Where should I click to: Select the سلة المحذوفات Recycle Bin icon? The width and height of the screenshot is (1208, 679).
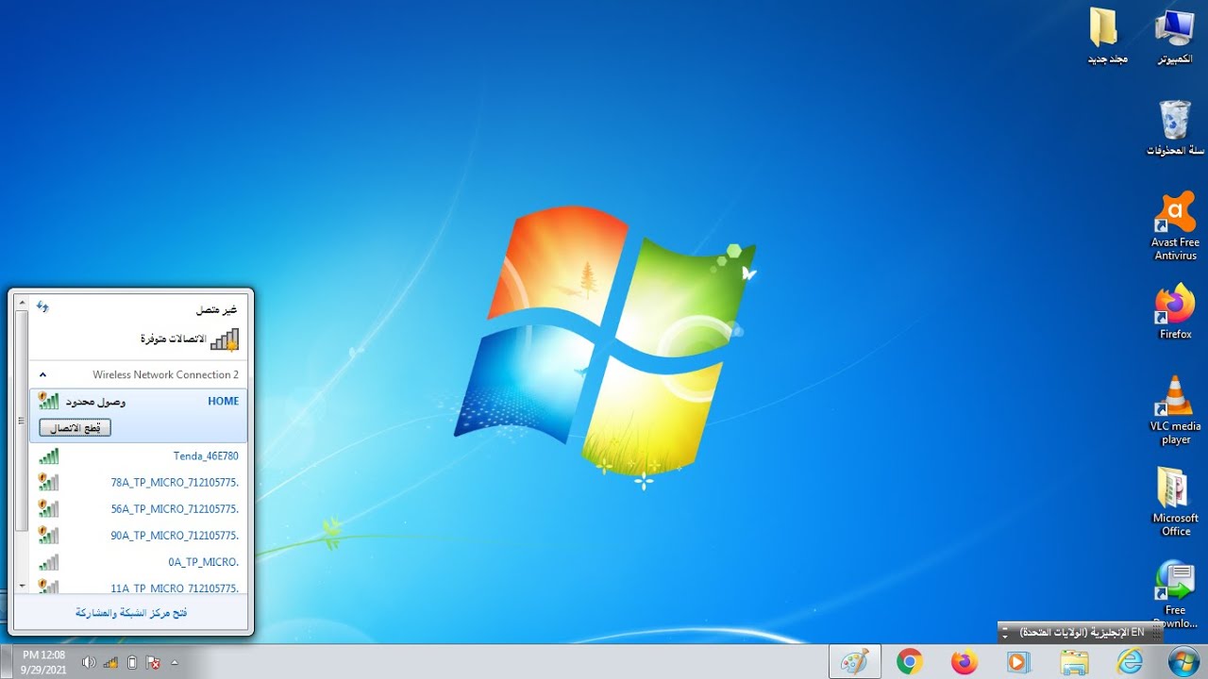[x=1175, y=127]
